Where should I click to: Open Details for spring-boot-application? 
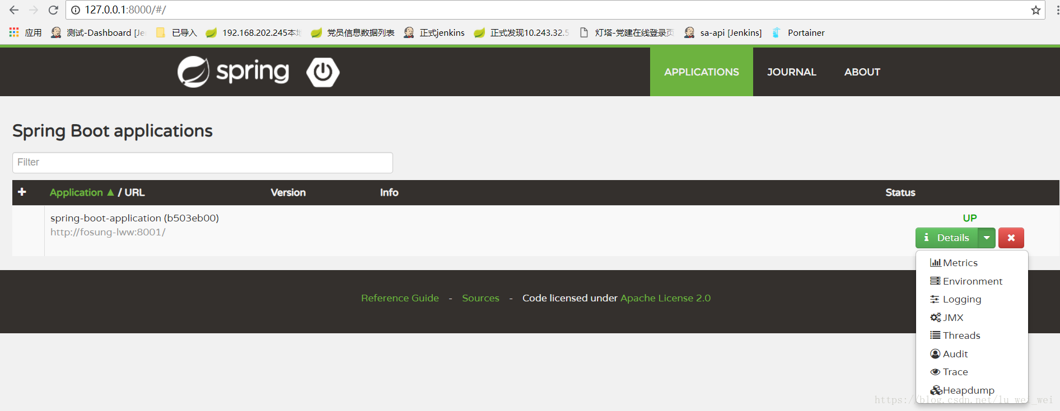pos(947,238)
